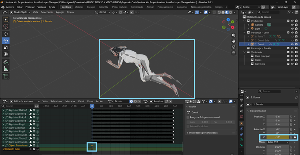Image resolution: width=300 pixels, height=155 pixels.
Task: Select the Cursor tool in viewport toolbar
Action: (6, 26)
